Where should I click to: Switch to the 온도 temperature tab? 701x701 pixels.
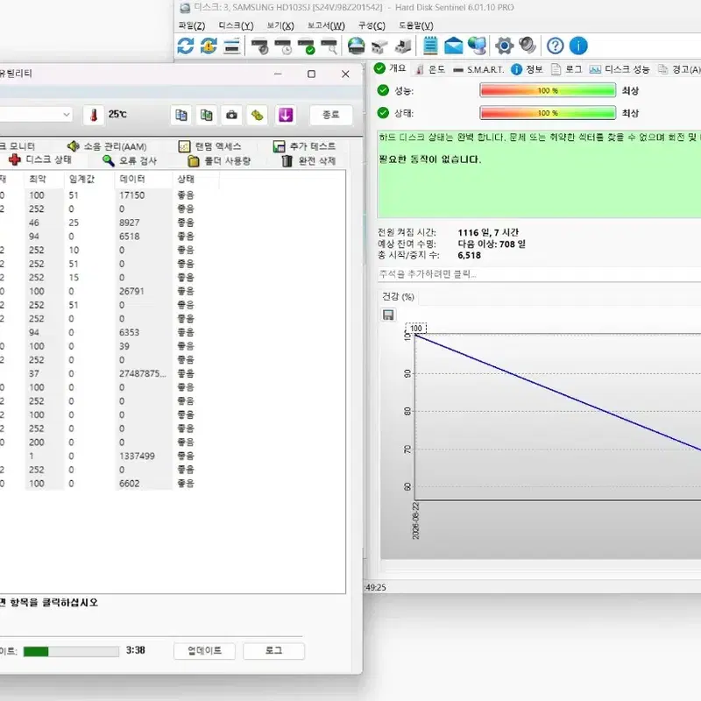(x=430, y=69)
